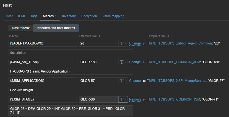
Task: Click Change link for {$AGENTMAXDOWN}
Action: [x=135, y=43]
